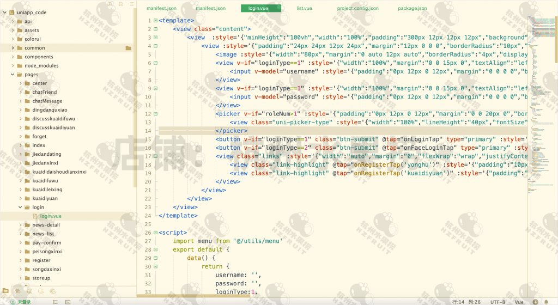This screenshot has width=558, height=305.
Task: Collapse the uniapp_code project root
Action: [4, 13]
